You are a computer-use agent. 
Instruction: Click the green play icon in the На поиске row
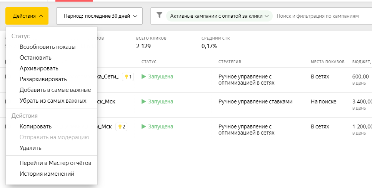pos(144,102)
